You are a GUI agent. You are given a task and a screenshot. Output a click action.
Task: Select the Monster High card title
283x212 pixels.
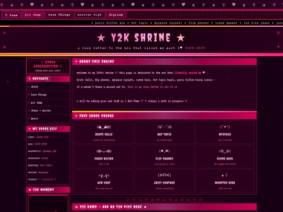click(x=225, y=183)
